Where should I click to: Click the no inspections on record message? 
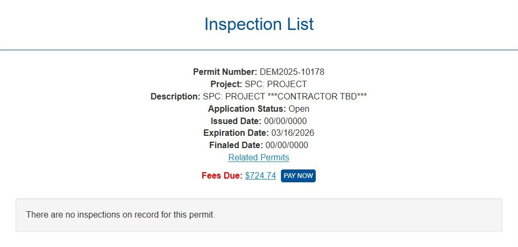click(x=120, y=215)
